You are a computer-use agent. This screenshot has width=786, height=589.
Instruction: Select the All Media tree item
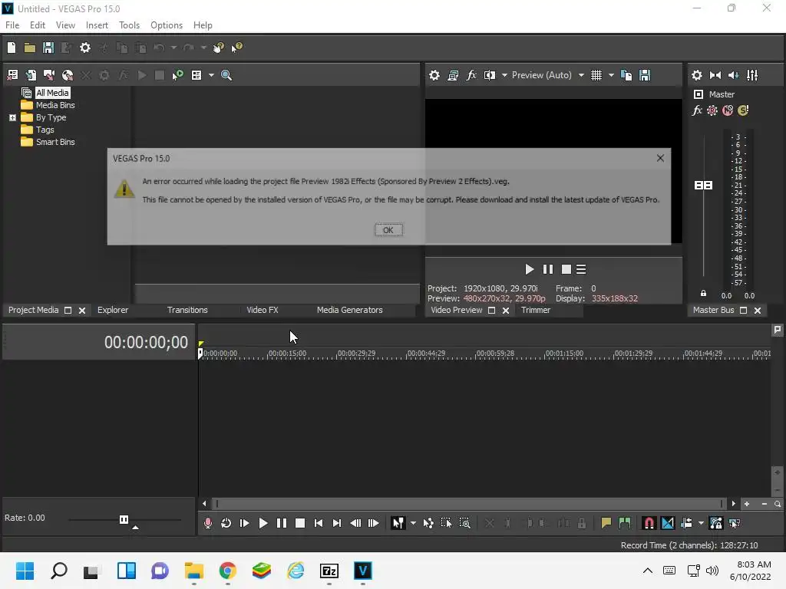pos(52,93)
